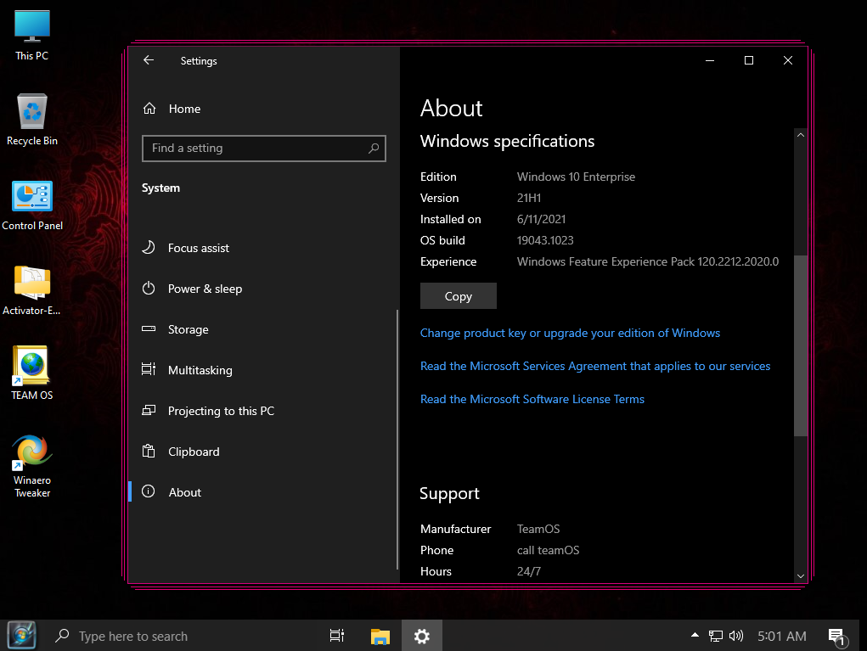Select the Multitasking icon
This screenshot has width=867, height=651.
(149, 369)
